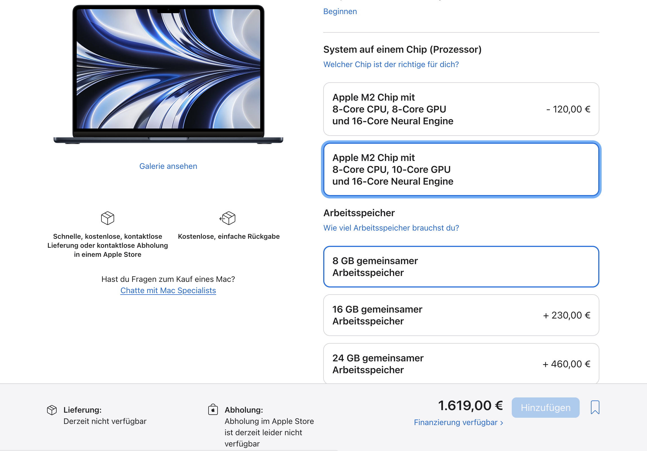Click the Apple Store bag icon beside Abholung
The width and height of the screenshot is (647, 451).
[x=213, y=410]
